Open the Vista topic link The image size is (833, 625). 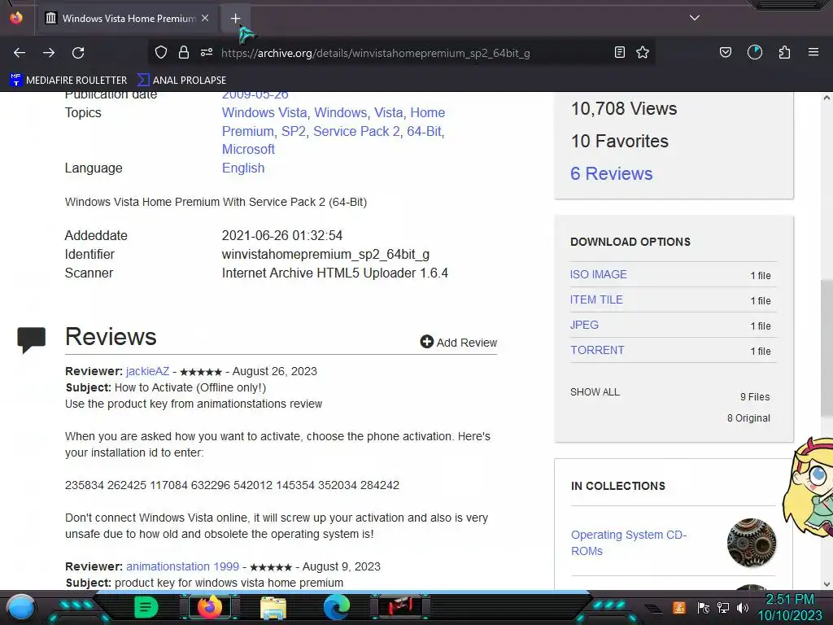click(388, 112)
